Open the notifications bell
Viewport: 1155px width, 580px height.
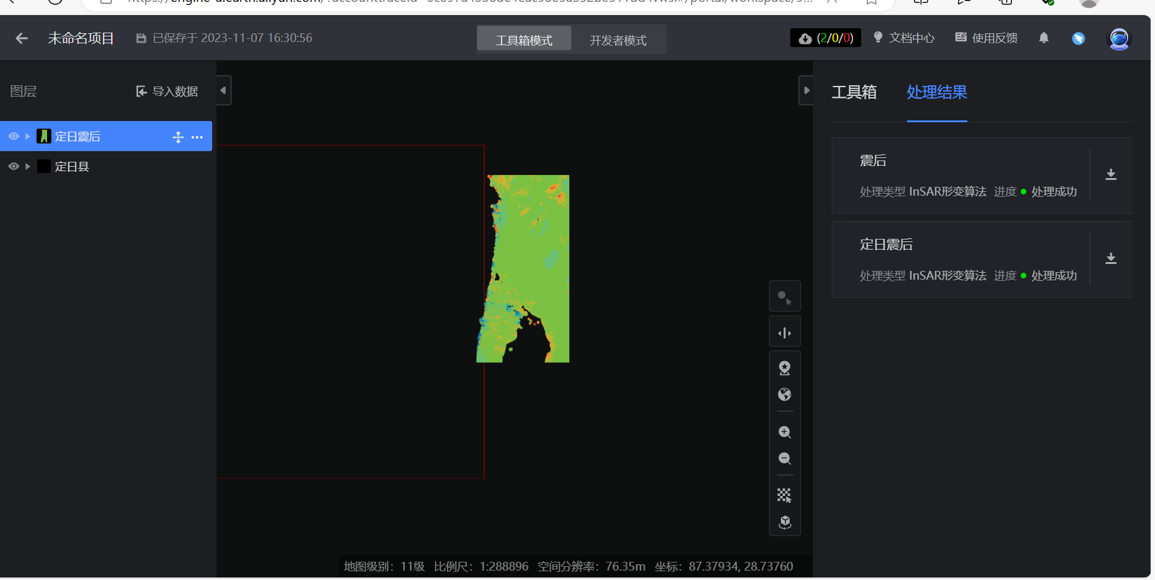tap(1044, 38)
